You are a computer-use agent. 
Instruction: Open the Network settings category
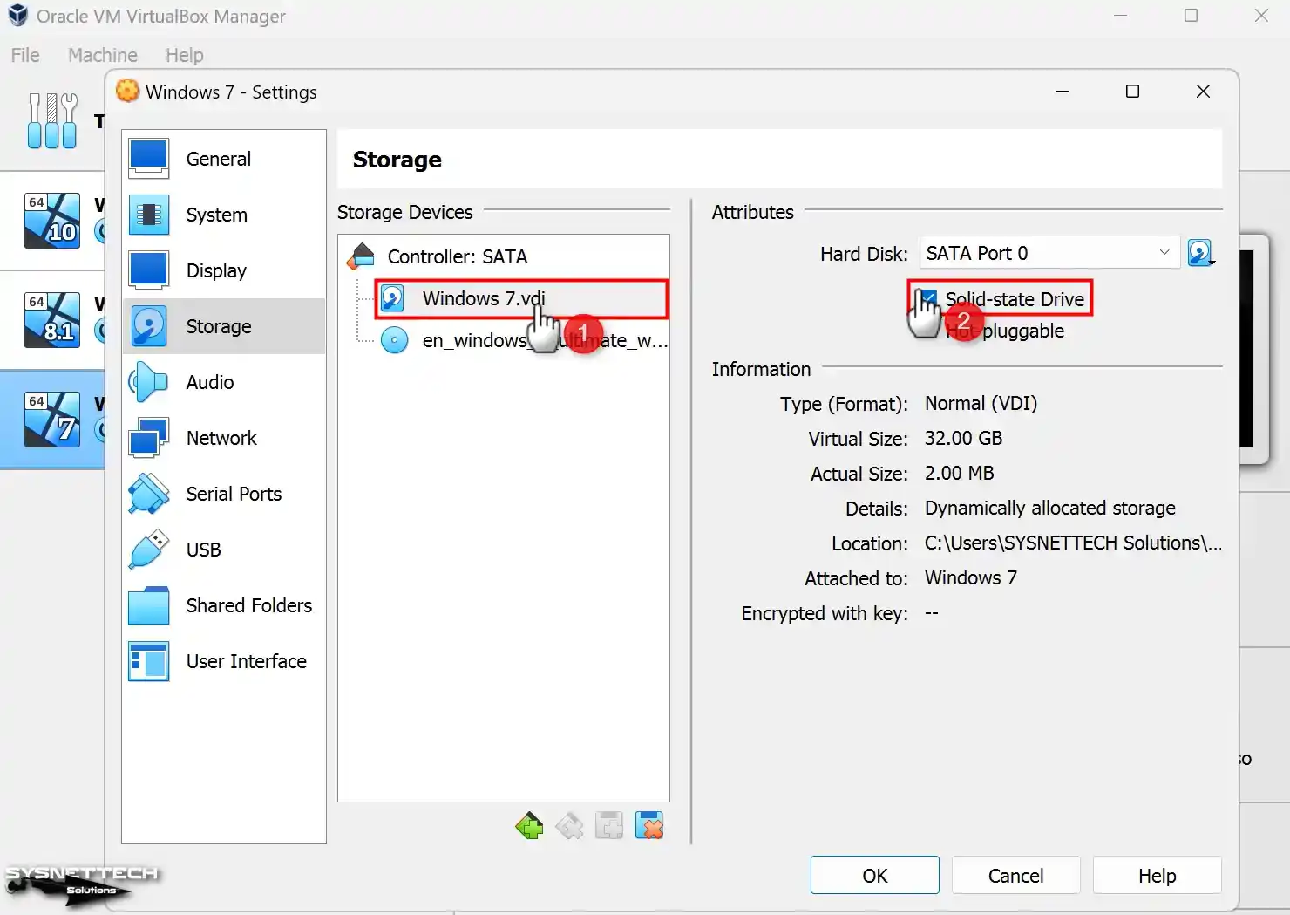pos(224,438)
